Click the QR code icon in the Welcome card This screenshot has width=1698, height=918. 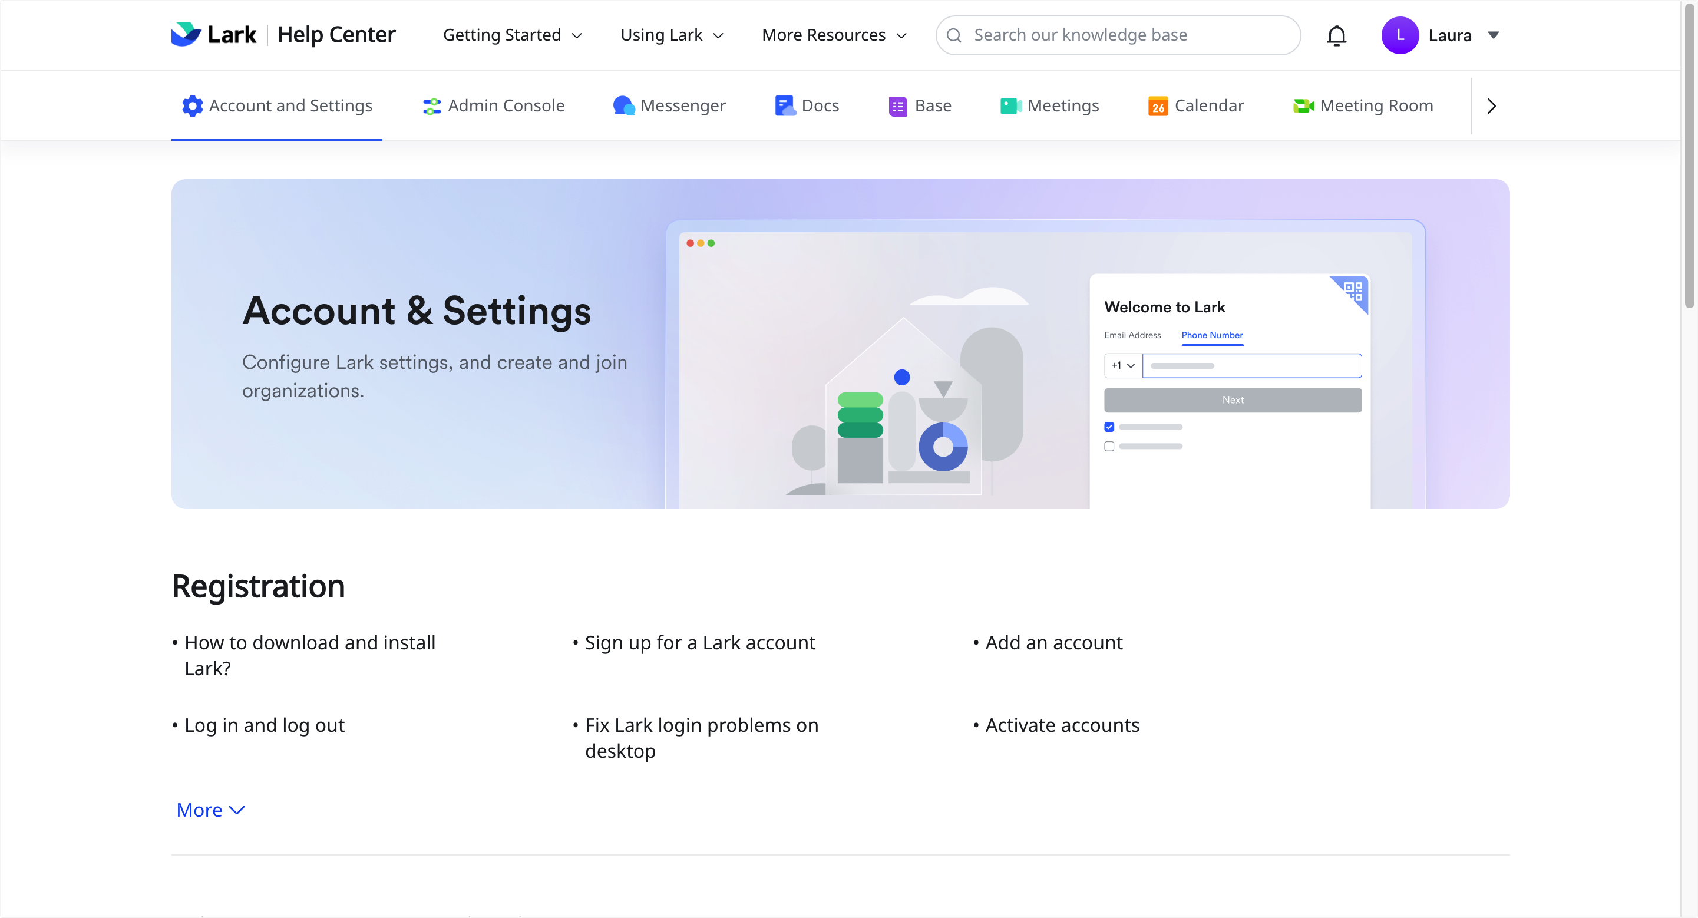tap(1353, 290)
